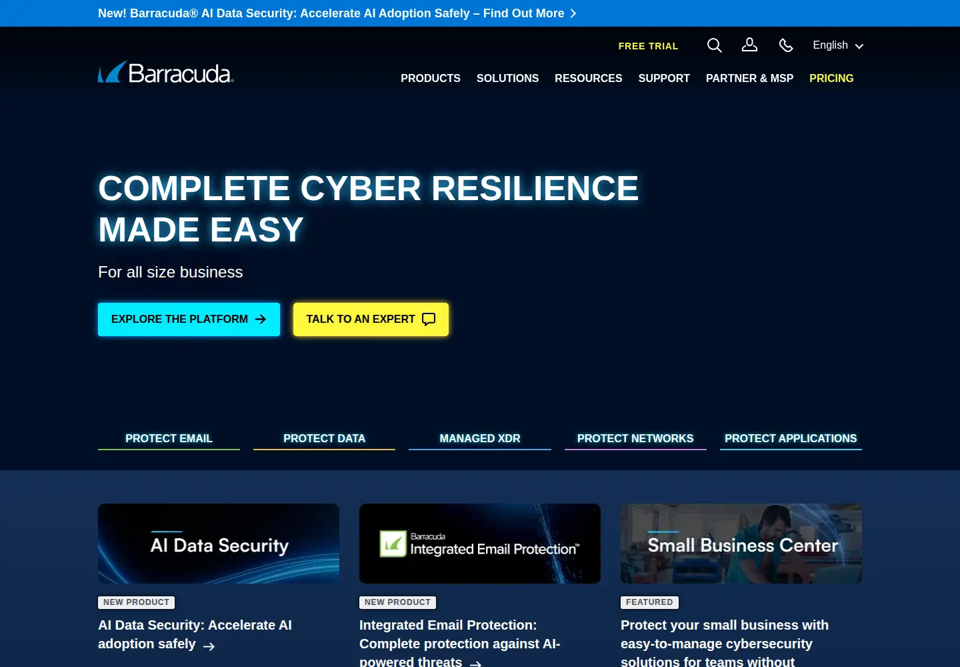Open the Solutions menu
This screenshot has width=960, height=667.
point(507,78)
